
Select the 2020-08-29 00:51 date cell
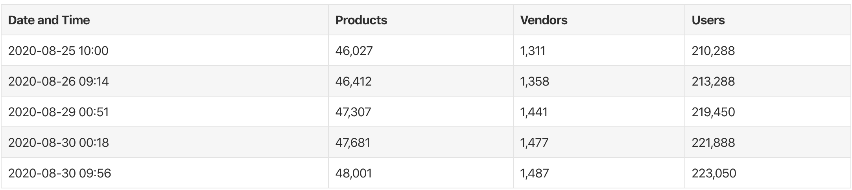58,112
